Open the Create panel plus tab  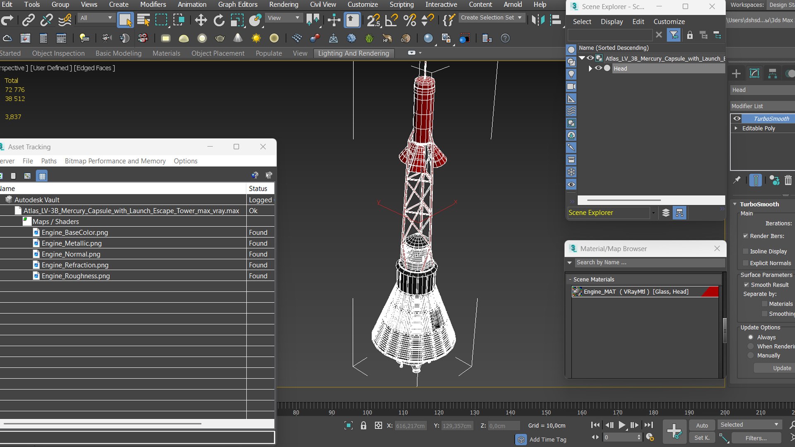[x=736, y=74]
